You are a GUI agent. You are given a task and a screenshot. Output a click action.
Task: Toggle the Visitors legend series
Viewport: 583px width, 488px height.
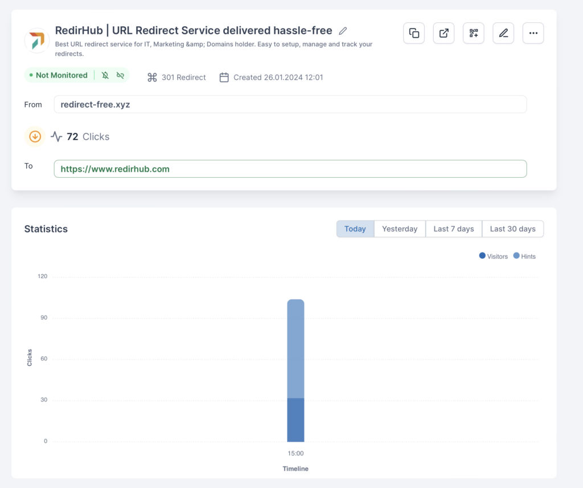pyautogui.click(x=494, y=256)
